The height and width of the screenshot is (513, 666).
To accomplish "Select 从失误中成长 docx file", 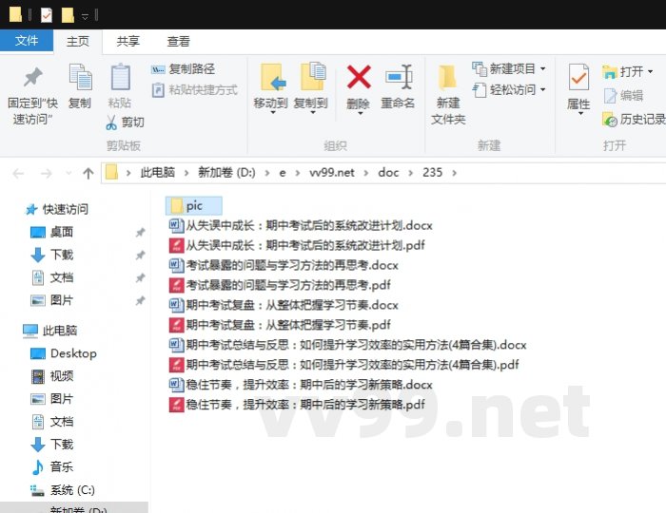I will coord(301,225).
